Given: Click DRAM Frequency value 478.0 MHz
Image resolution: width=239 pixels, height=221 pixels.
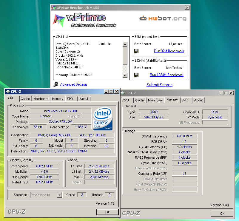Looking at the screenshot, I should point(184,136).
